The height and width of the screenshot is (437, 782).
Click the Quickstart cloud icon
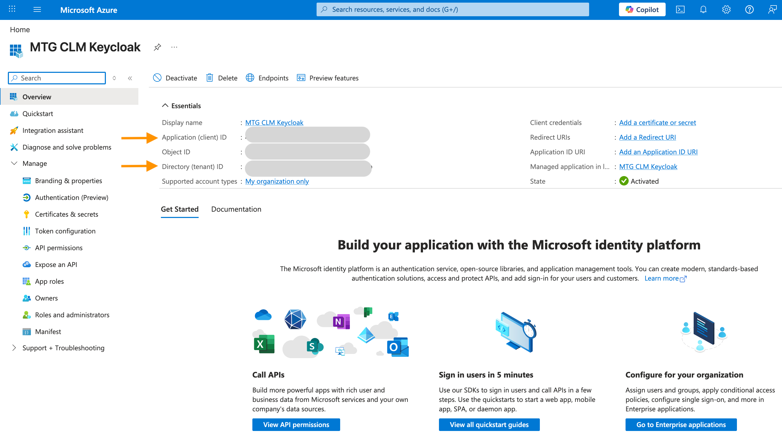[x=14, y=114]
